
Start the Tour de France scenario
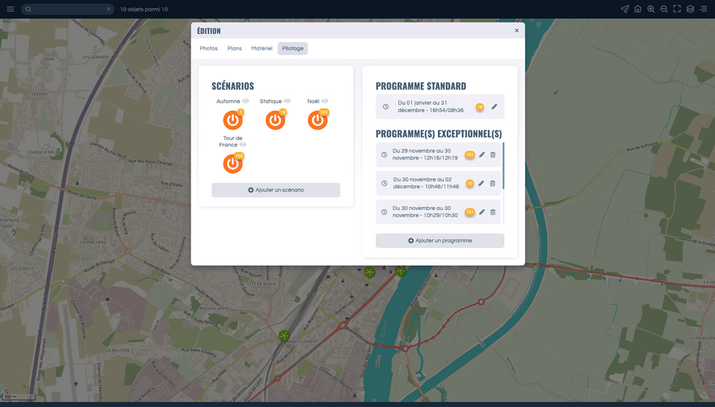point(233,164)
